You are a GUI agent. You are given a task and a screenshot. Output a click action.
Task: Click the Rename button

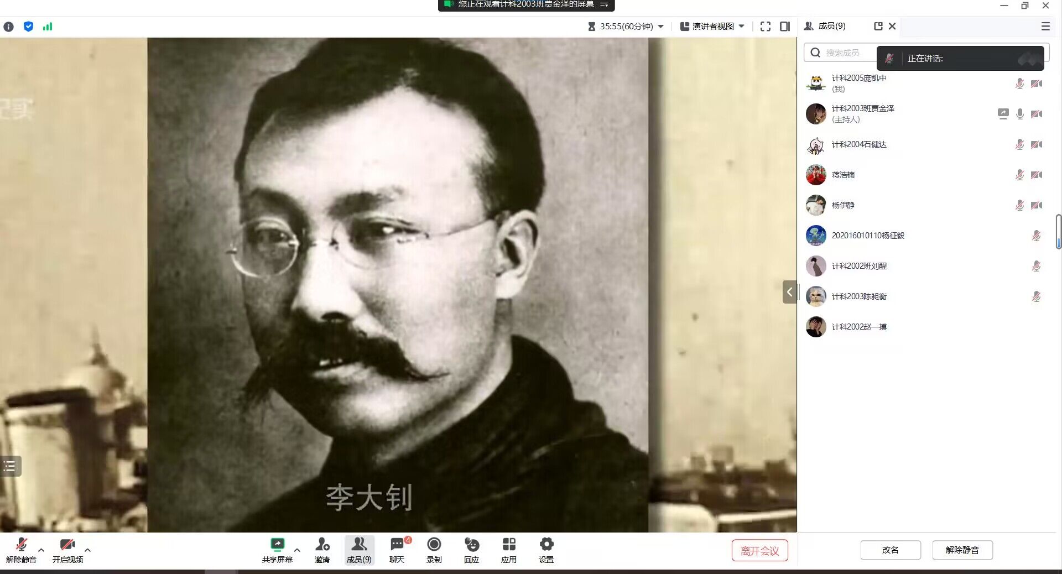coord(890,550)
